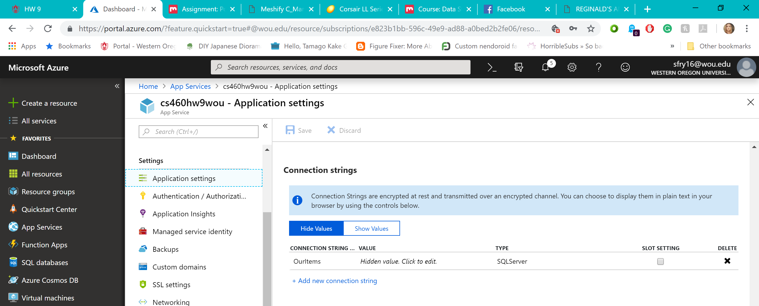Click the SQL databases icon in sidebar
This screenshot has height=306, width=759.
(13, 262)
